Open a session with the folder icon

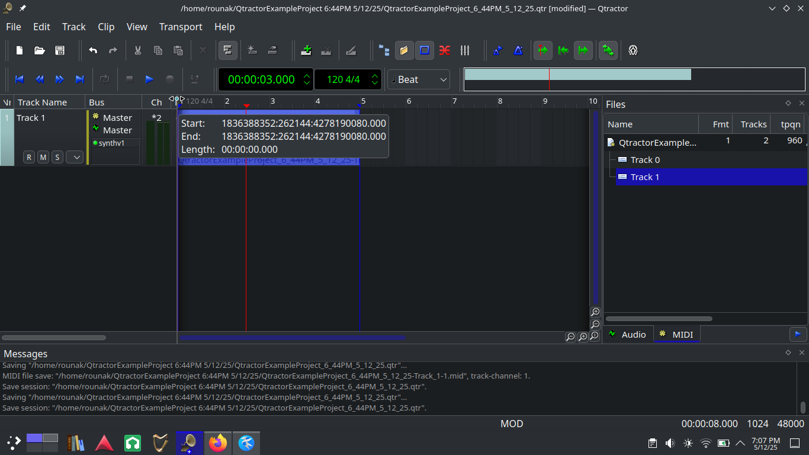pyautogui.click(x=40, y=50)
